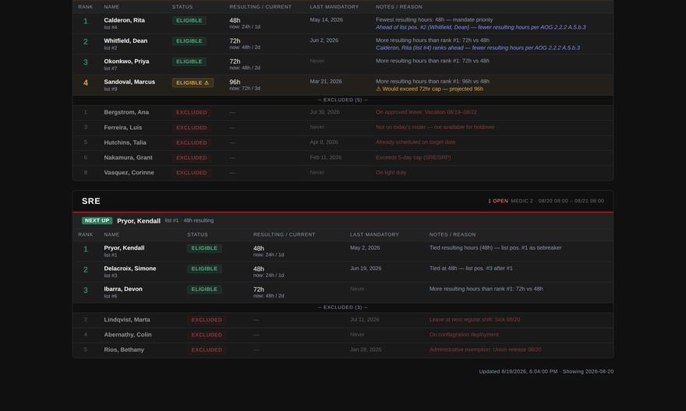686x411 pixels.
Task: Click SRE table RESULTING / CURRENT column header
Action: coord(284,234)
